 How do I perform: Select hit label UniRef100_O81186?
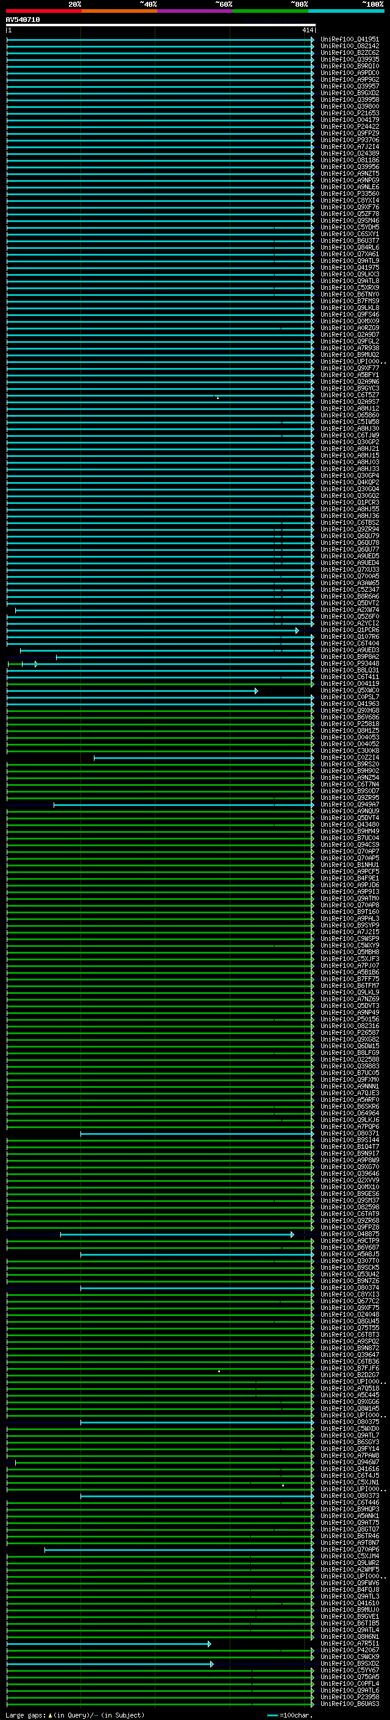350,160
